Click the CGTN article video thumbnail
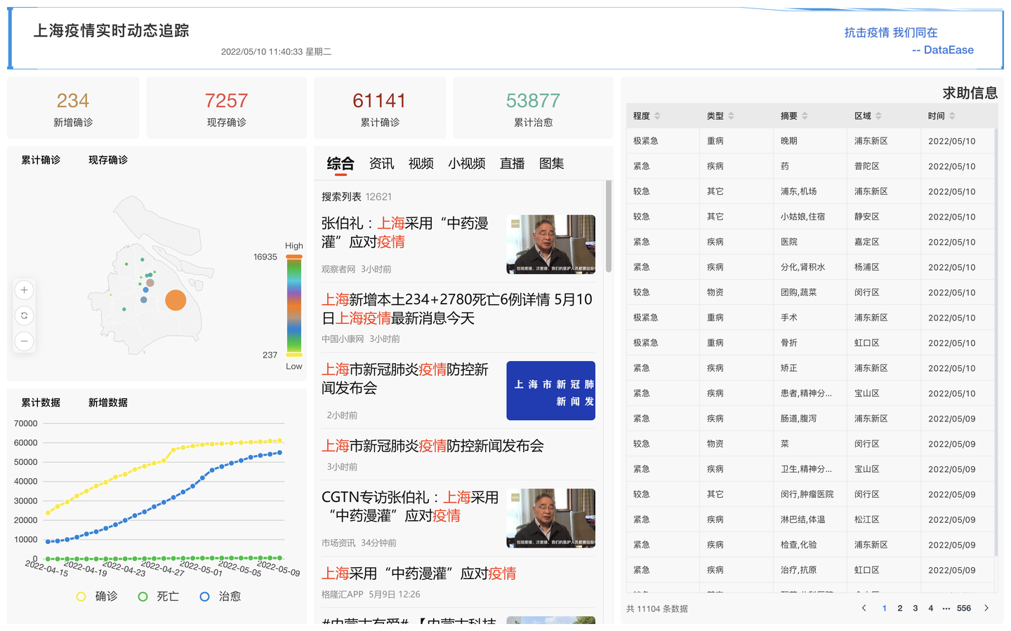 (x=550, y=518)
